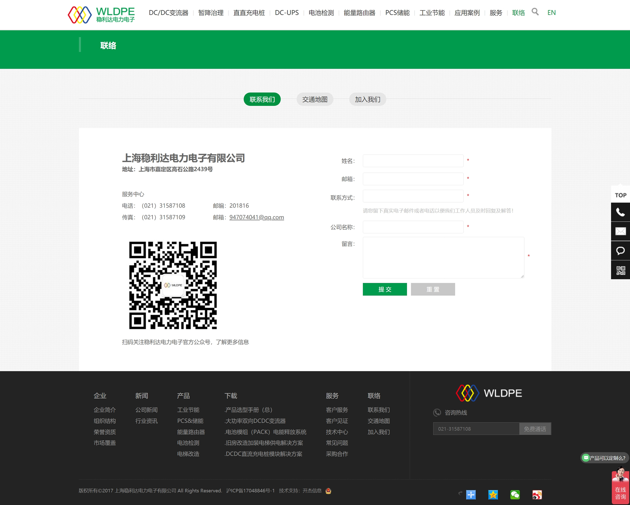Click the green 提交 submit button
This screenshot has width=630, height=505.
click(385, 289)
